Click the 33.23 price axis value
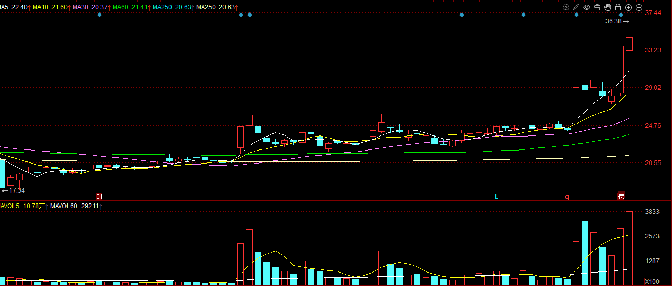 click(x=653, y=50)
